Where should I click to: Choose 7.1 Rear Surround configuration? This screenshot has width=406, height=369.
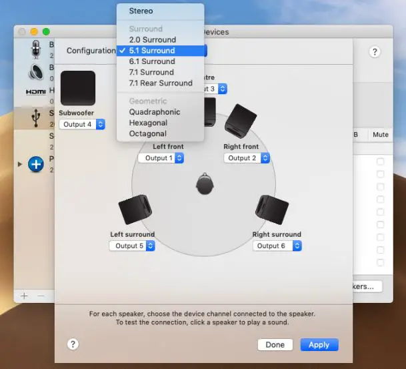(160, 83)
